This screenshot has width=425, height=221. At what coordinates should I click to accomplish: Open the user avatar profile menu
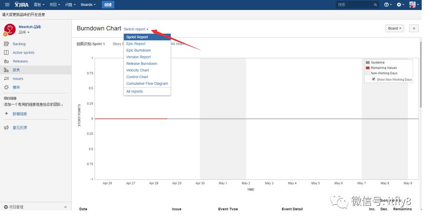pos(413,5)
